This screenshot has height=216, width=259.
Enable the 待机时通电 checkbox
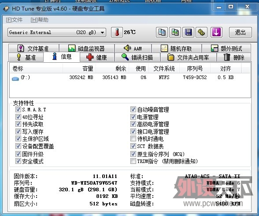133,139
